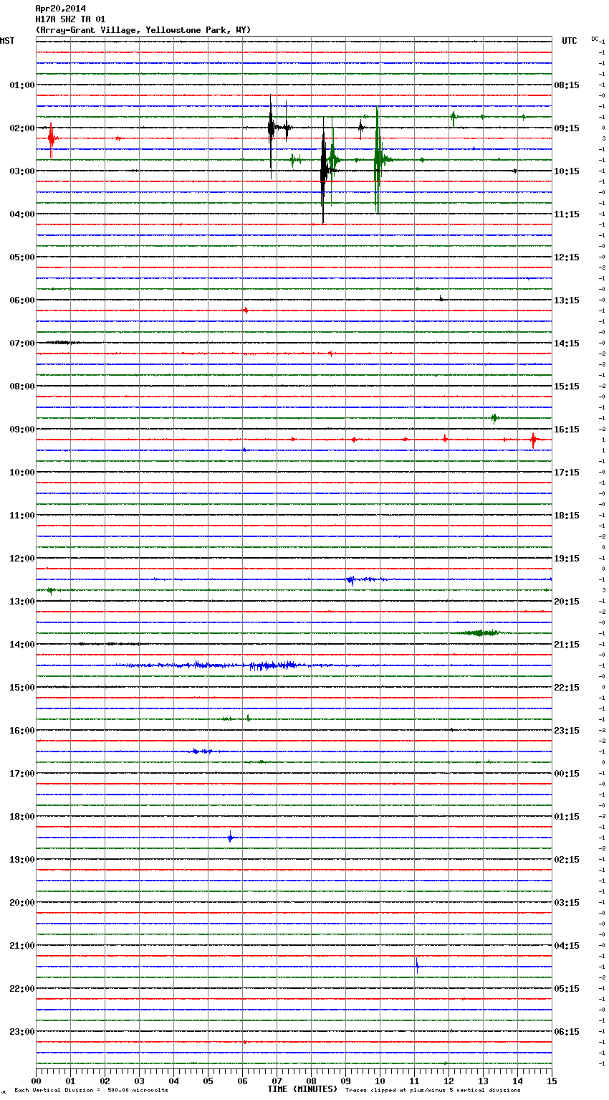
Task: Click the date label Apr20,2014
Action: pos(60,9)
